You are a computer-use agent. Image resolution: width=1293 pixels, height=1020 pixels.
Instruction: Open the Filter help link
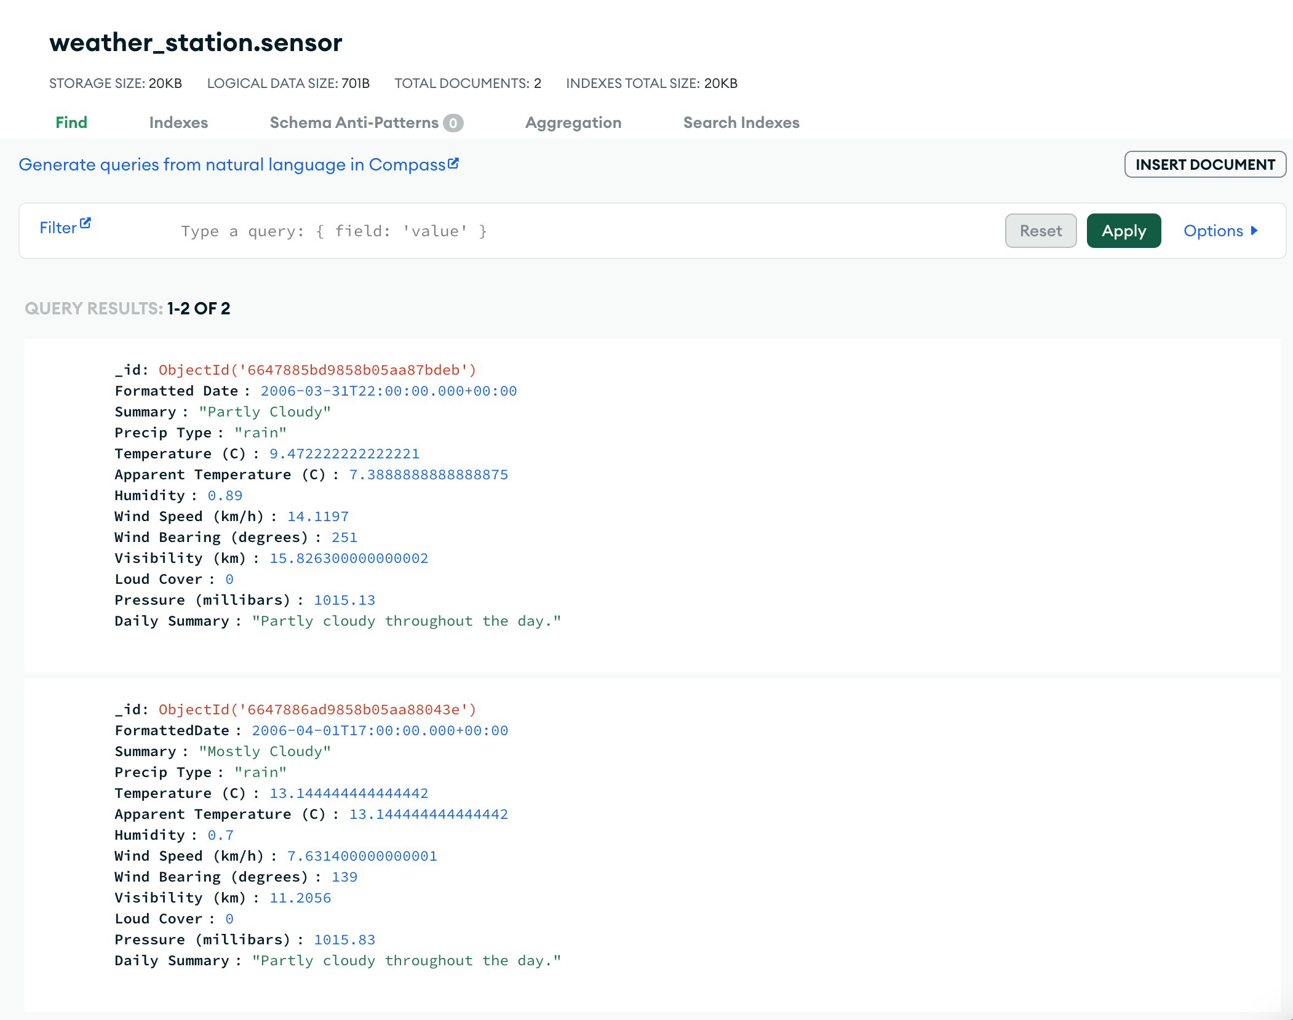click(x=58, y=228)
